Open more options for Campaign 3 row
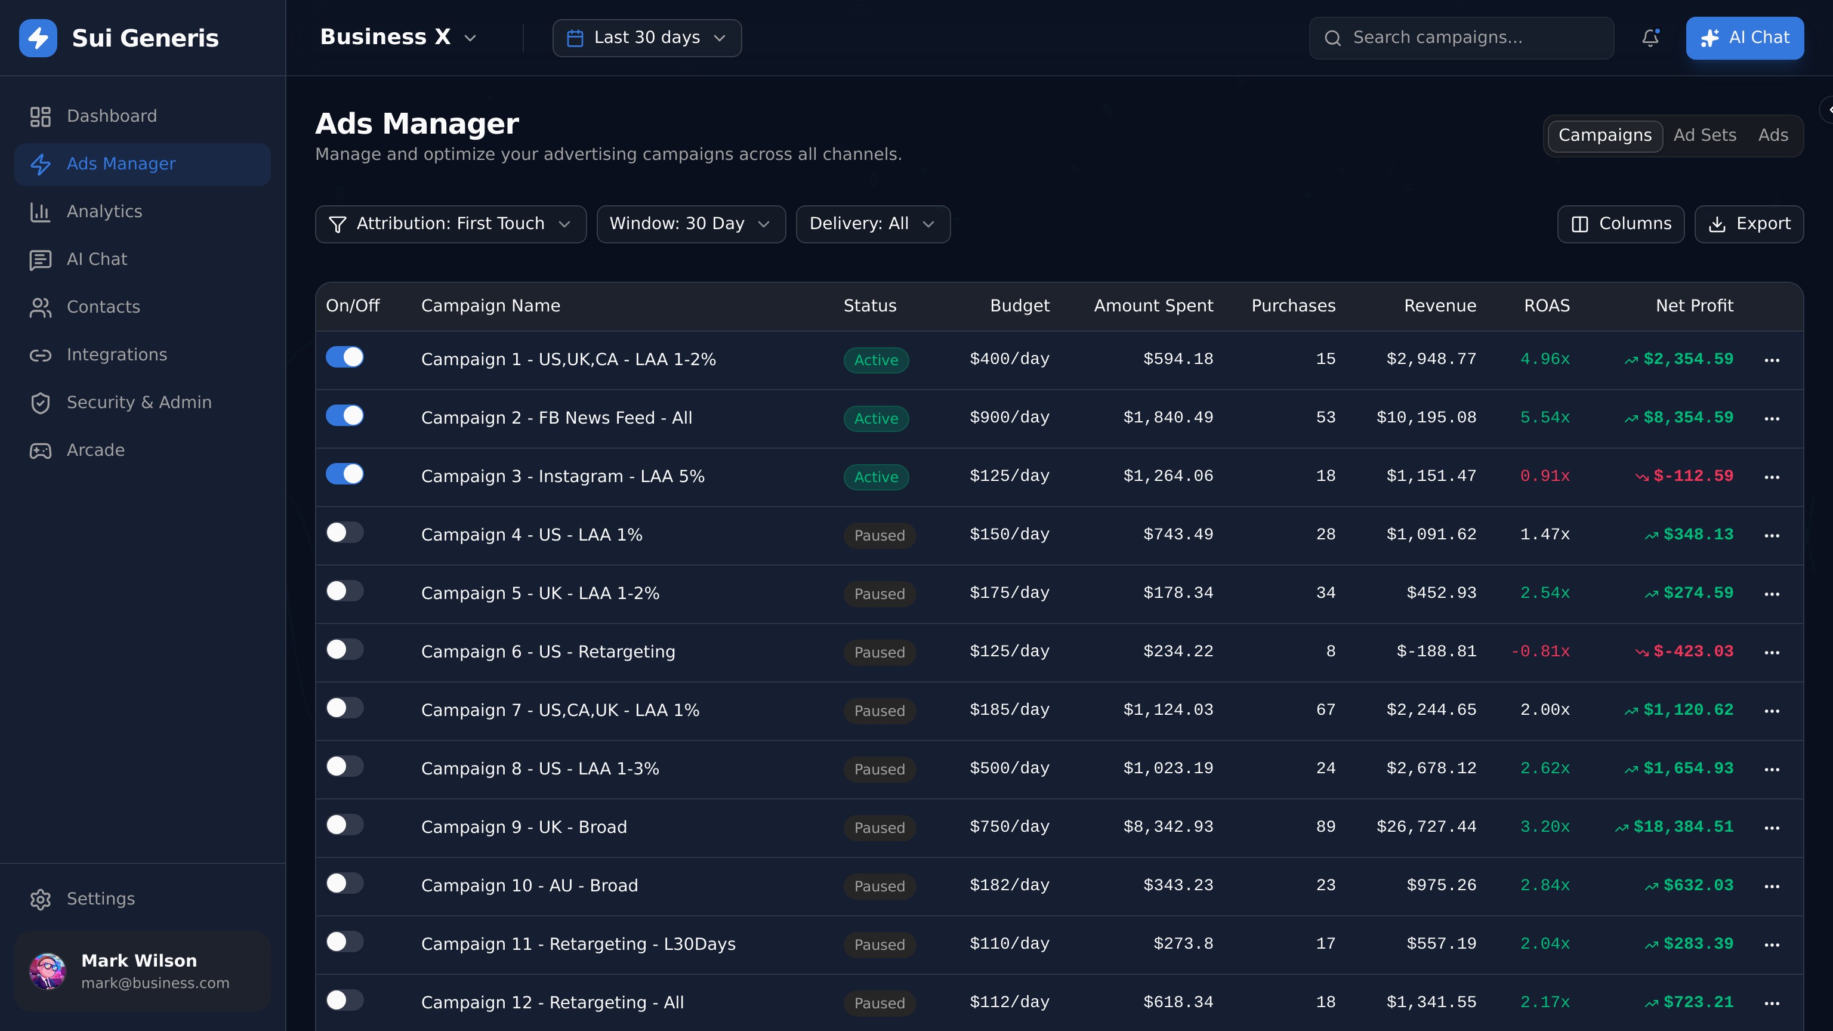Image resolution: width=1833 pixels, height=1031 pixels. pyautogui.click(x=1772, y=477)
